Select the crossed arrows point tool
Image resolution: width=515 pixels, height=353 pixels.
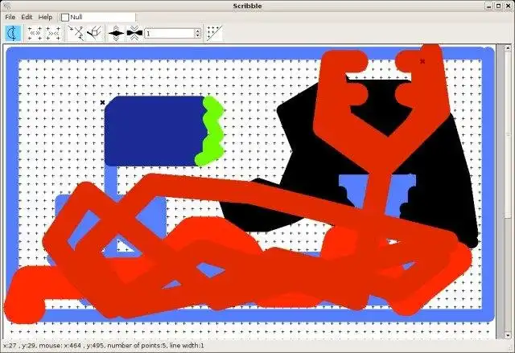point(76,33)
